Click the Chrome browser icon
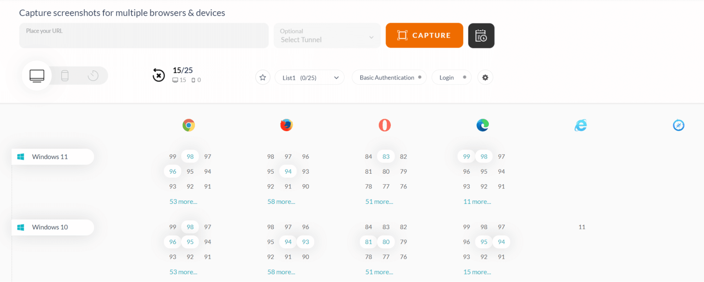 [x=189, y=125]
